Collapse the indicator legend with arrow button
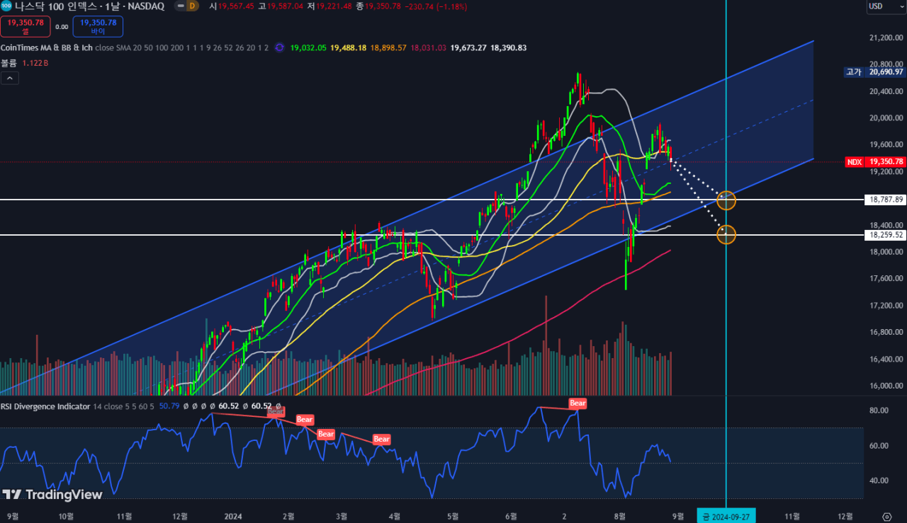This screenshot has width=907, height=523. [x=9, y=78]
